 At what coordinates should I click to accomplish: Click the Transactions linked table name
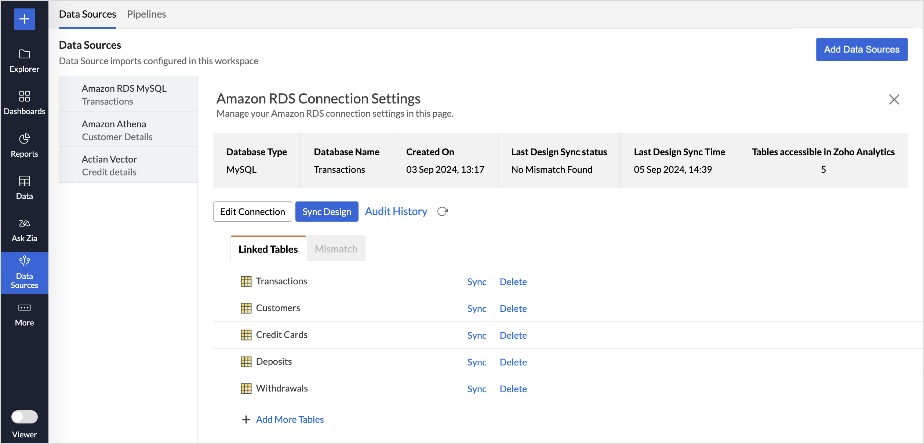point(281,281)
